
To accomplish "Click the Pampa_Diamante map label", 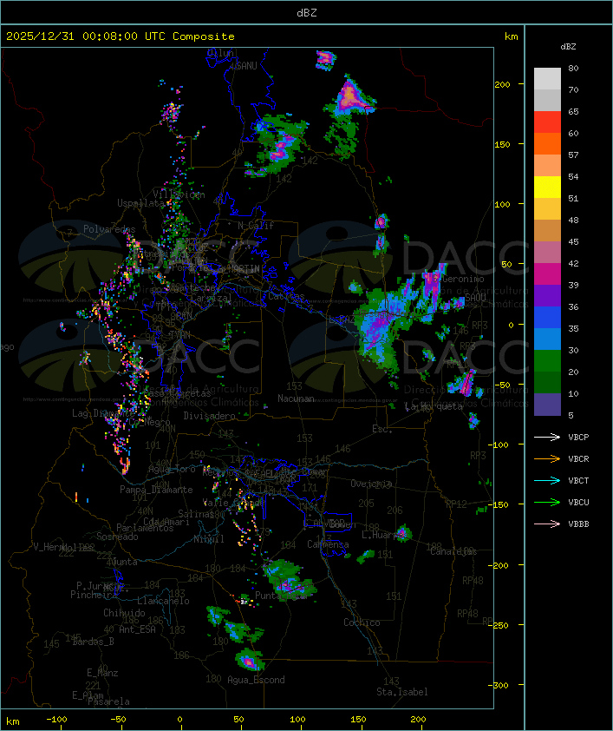I will tap(156, 490).
